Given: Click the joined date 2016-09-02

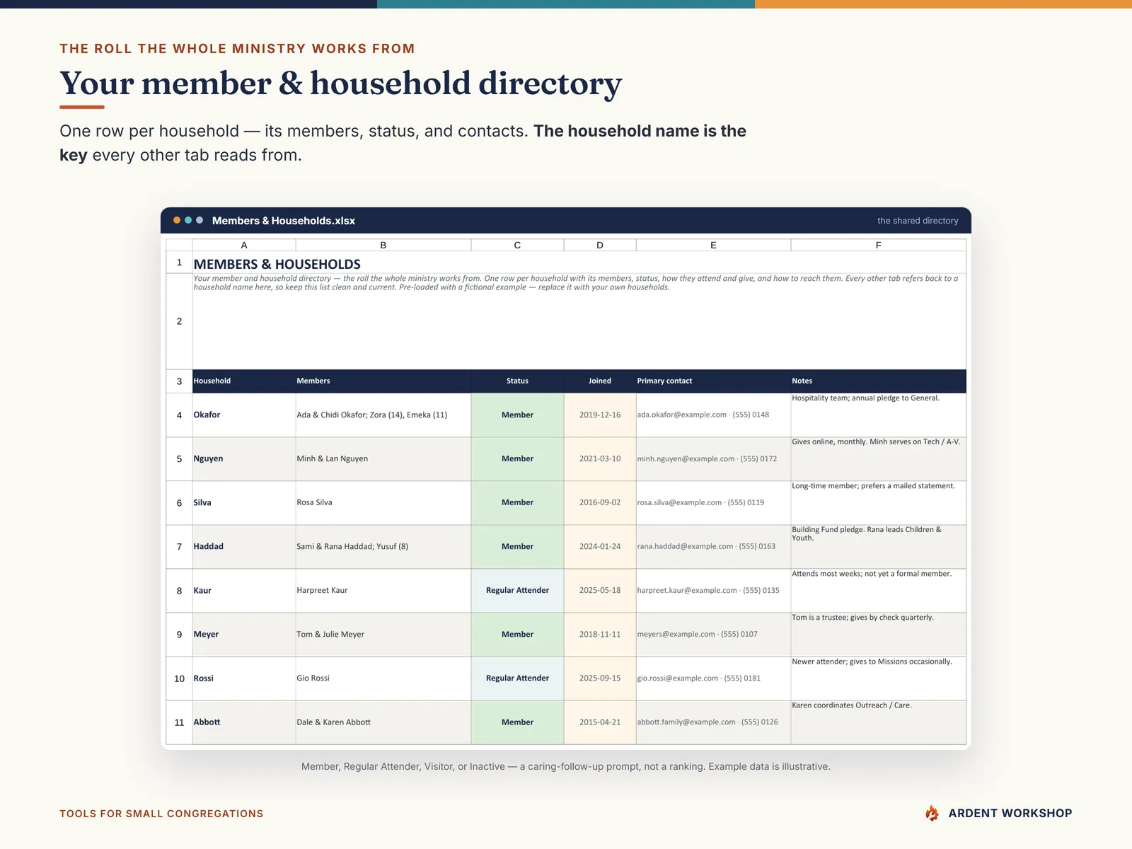Looking at the screenshot, I should [x=600, y=502].
